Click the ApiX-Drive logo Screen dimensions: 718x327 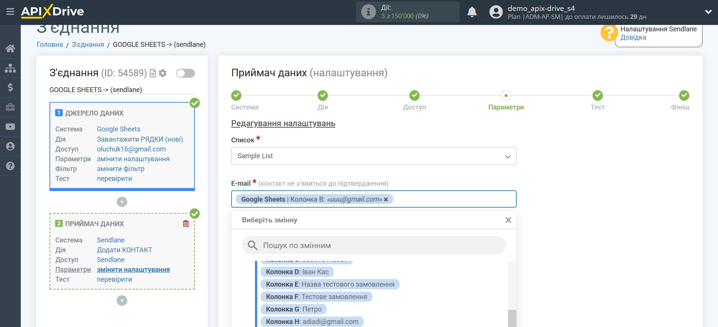tap(52, 11)
